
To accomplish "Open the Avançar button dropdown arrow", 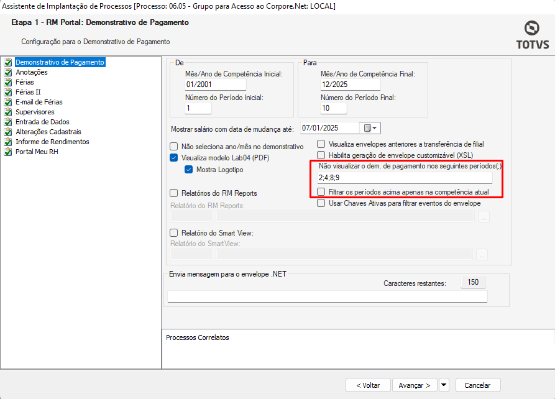I will [444, 385].
